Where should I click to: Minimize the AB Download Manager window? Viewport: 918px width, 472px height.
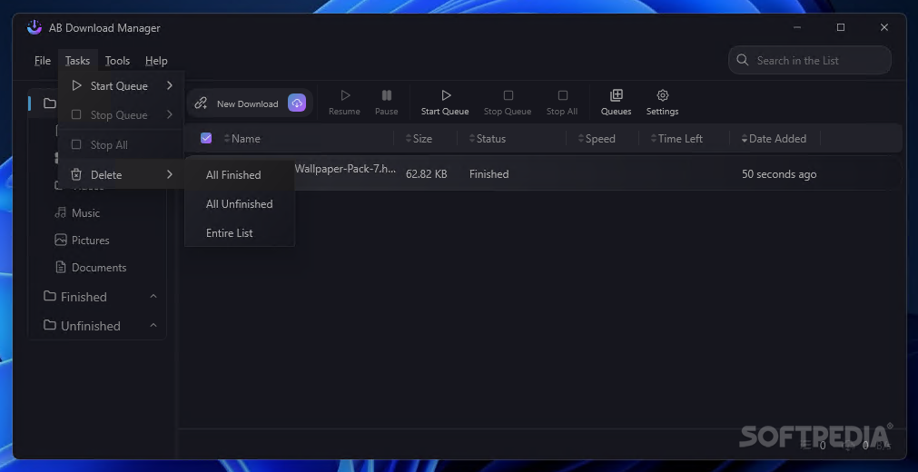click(x=797, y=27)
